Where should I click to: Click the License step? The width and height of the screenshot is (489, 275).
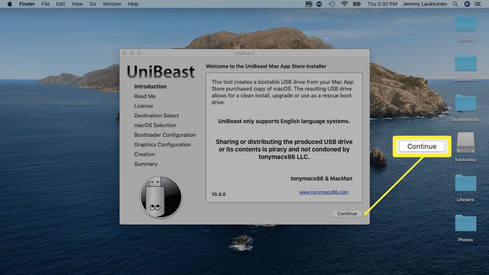click(x=144, y=106)
